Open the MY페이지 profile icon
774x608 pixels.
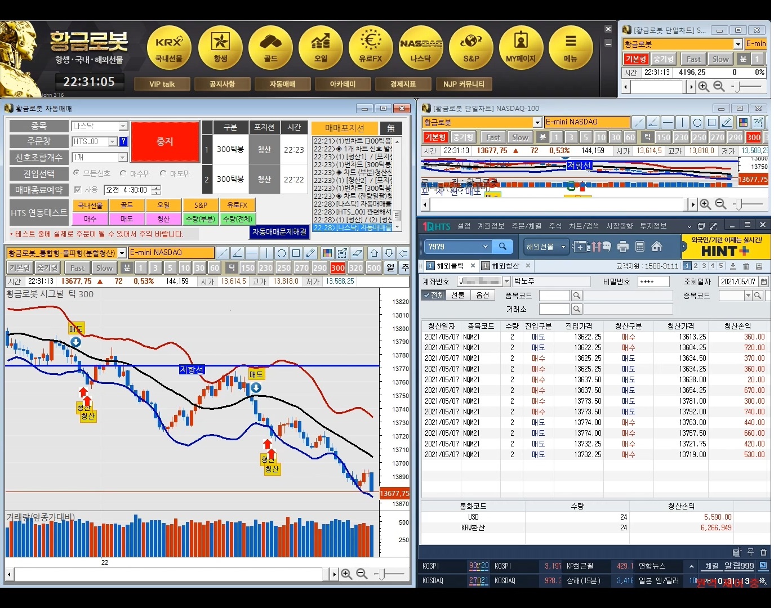(521, 47)
